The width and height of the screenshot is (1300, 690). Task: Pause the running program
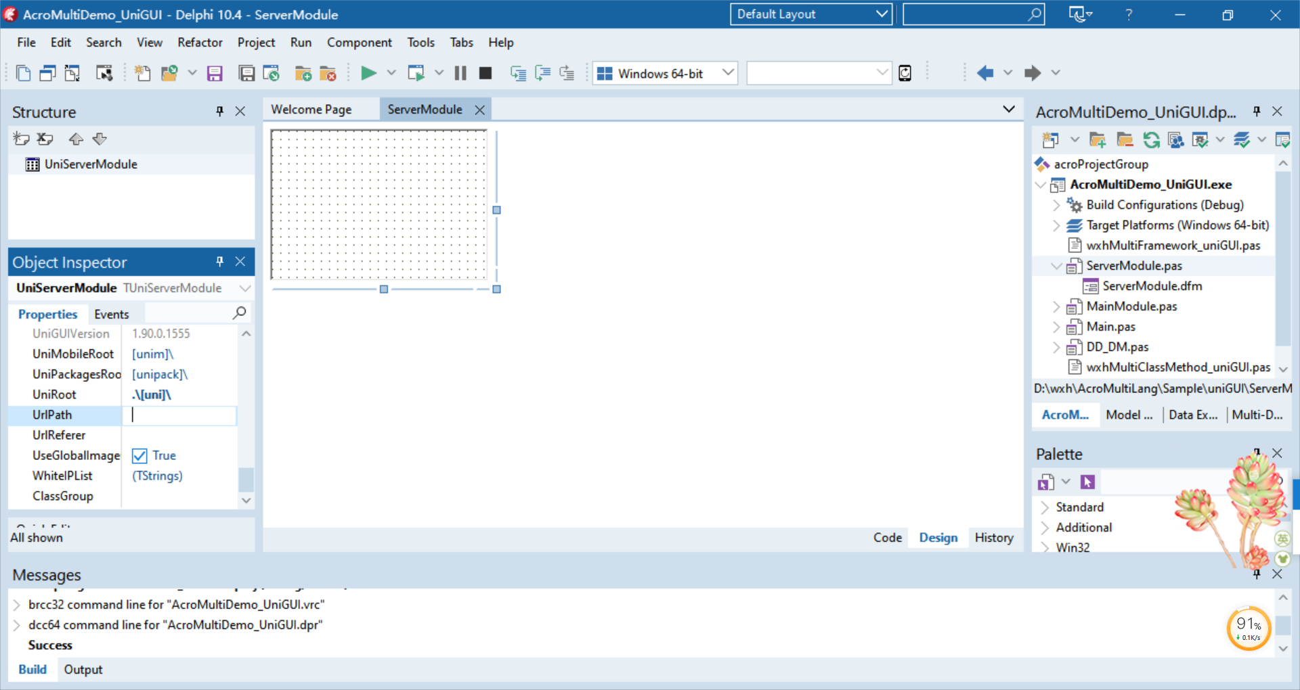(x=460, y=73)
